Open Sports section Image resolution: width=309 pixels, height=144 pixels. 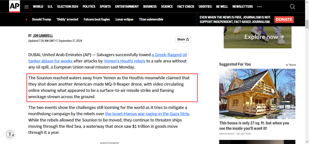coord(105,7)
